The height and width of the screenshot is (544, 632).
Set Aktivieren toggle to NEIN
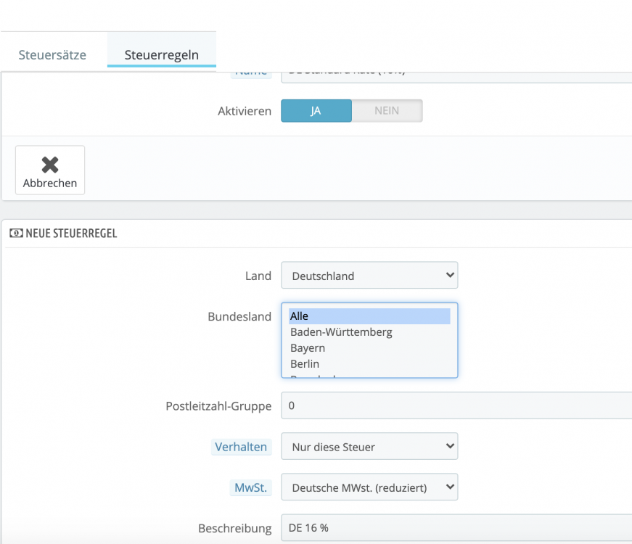tap(387, 111)
